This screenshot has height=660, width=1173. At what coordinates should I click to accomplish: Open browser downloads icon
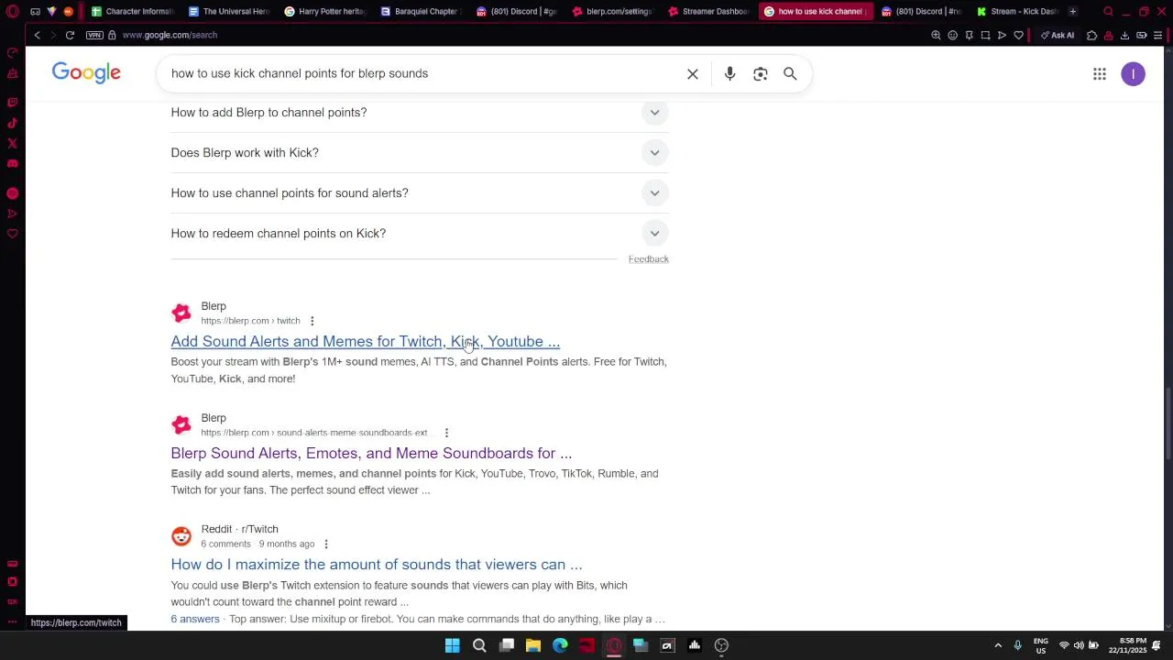pos(1124,35)
